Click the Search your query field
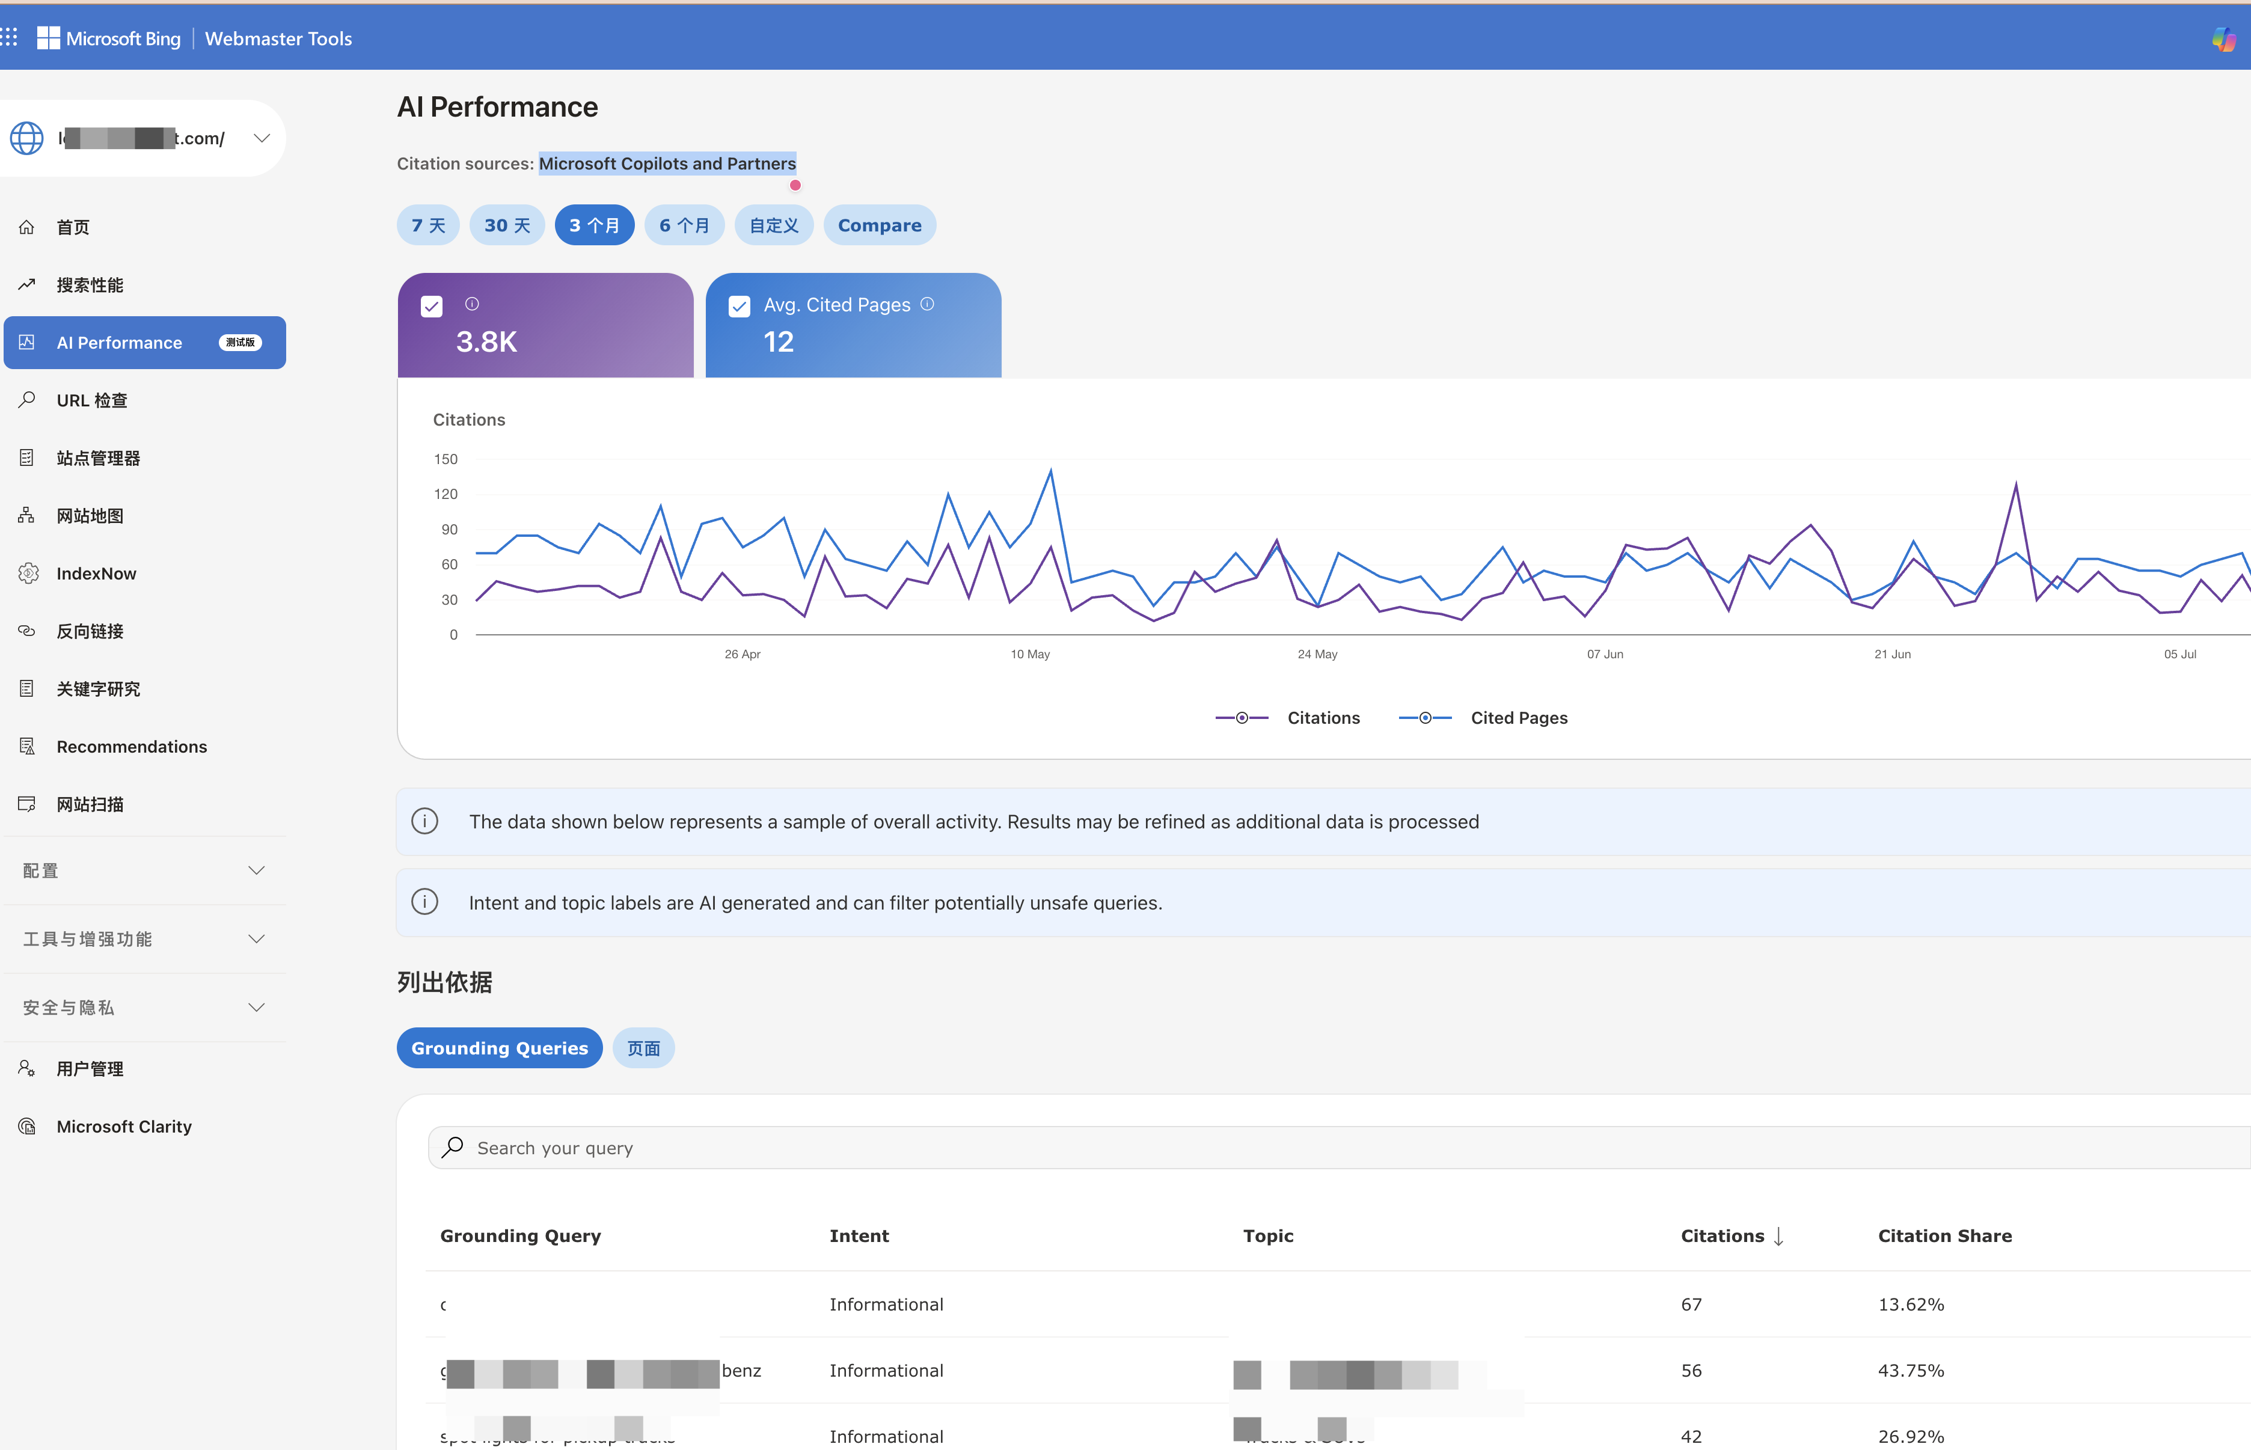Viewport: 2251px width, 1450px height. (x=1339, y=1148)
